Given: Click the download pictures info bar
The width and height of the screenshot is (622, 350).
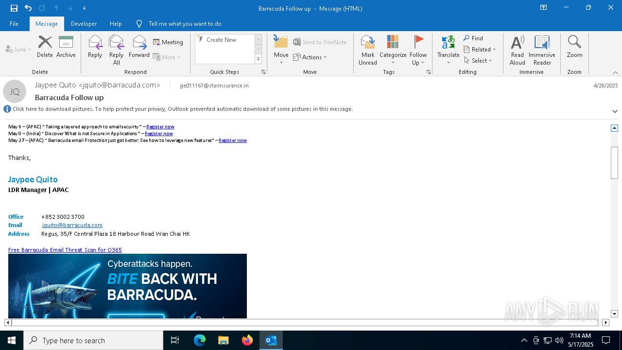Looking at the screenshot, I should coord(182,109).
